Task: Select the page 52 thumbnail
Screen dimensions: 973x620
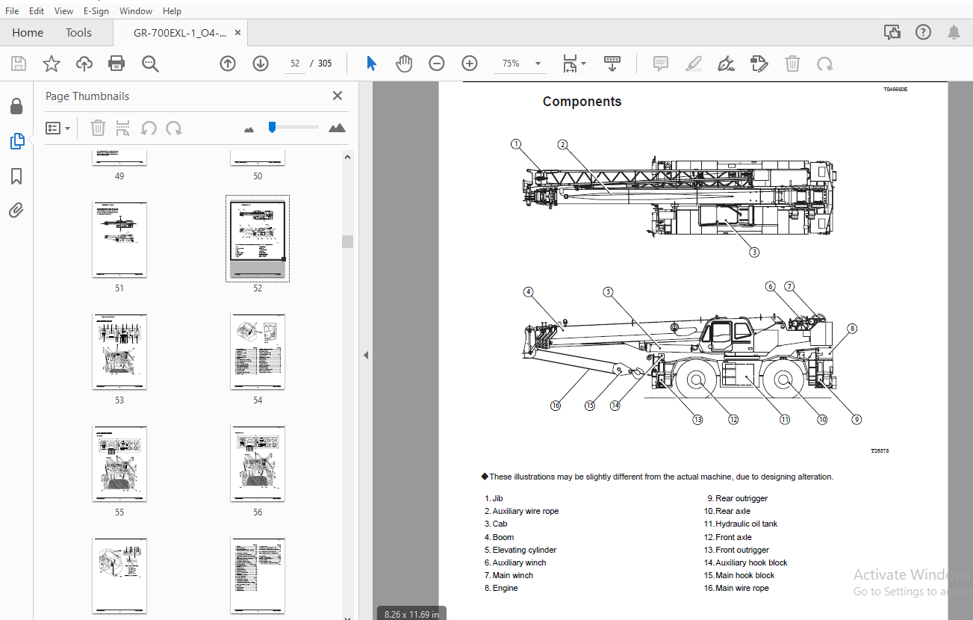Action: pos(258,239)
